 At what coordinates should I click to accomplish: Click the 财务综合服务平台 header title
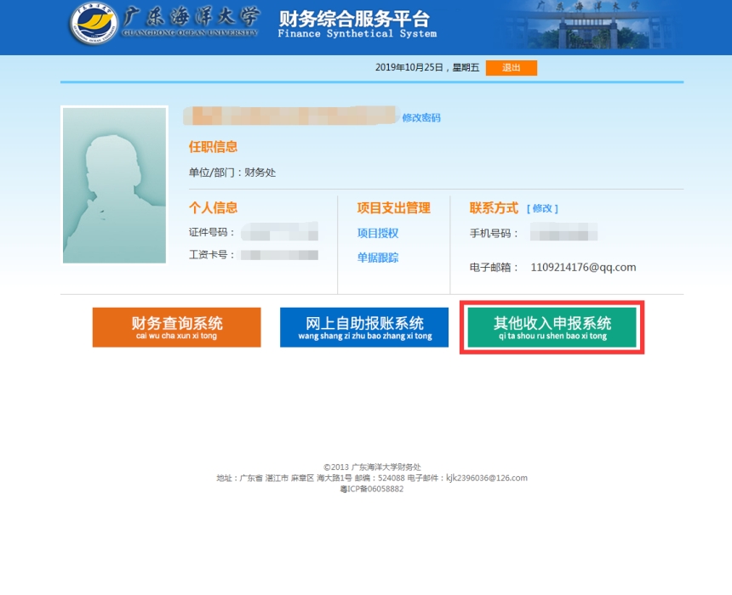354,19
